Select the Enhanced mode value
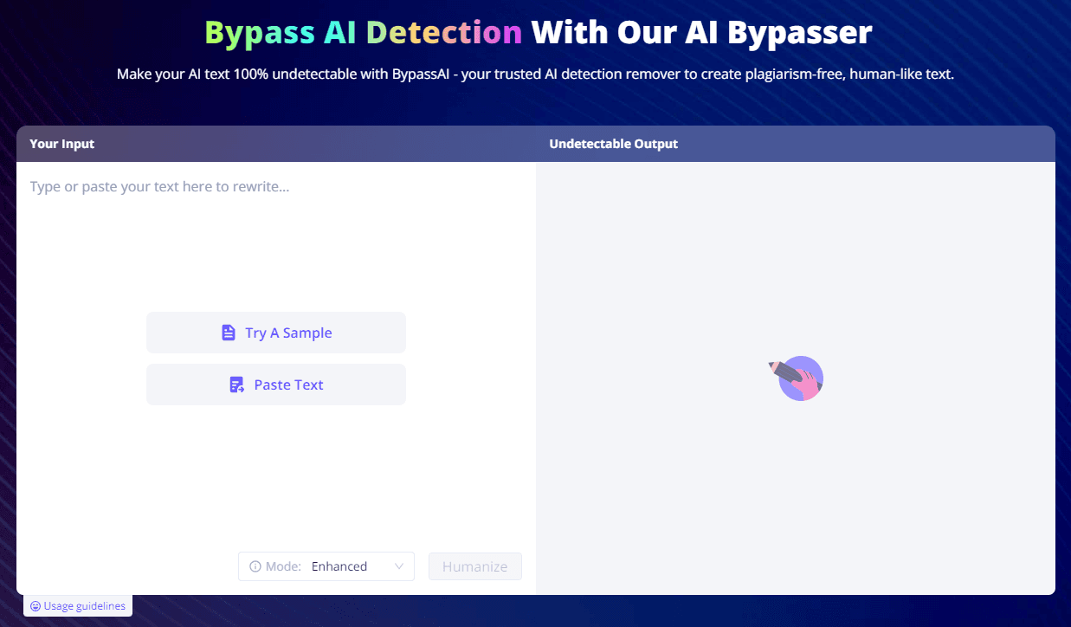 click(339, 566)
